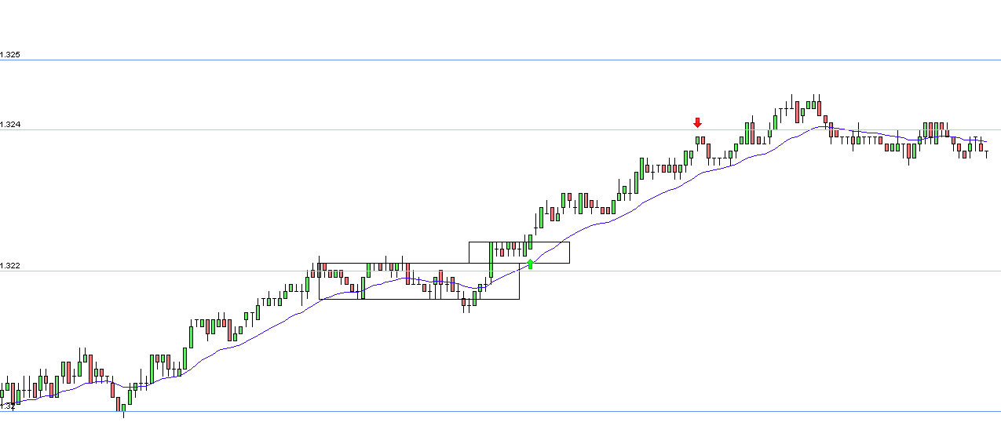The height and width of the screenshot is (426, 1001).
Task: Select the wide lower consolidation rectangle outline
Action: [x=418, y=281]
